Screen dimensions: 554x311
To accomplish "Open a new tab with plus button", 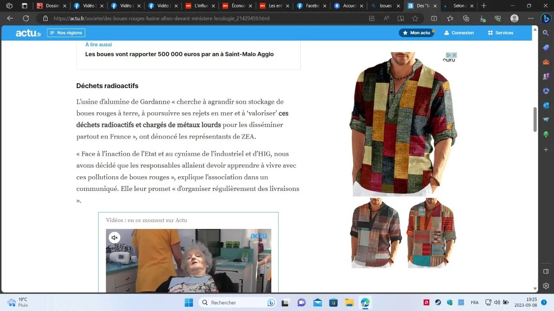I will [x=484, y=6].
